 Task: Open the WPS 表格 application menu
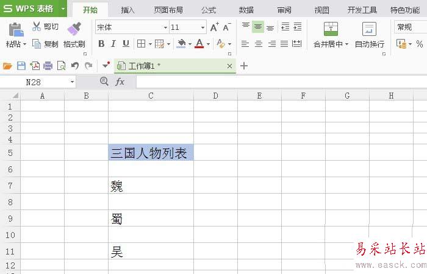coord(33,9)
